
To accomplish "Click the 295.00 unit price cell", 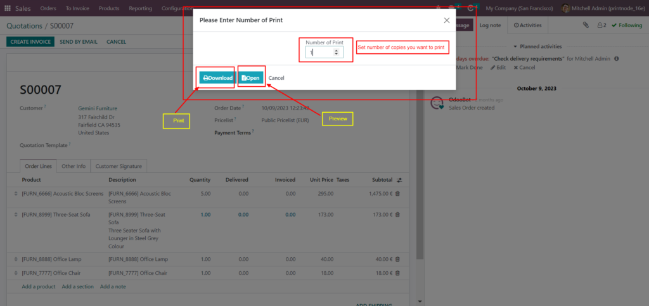I will (x=326, y=193).
